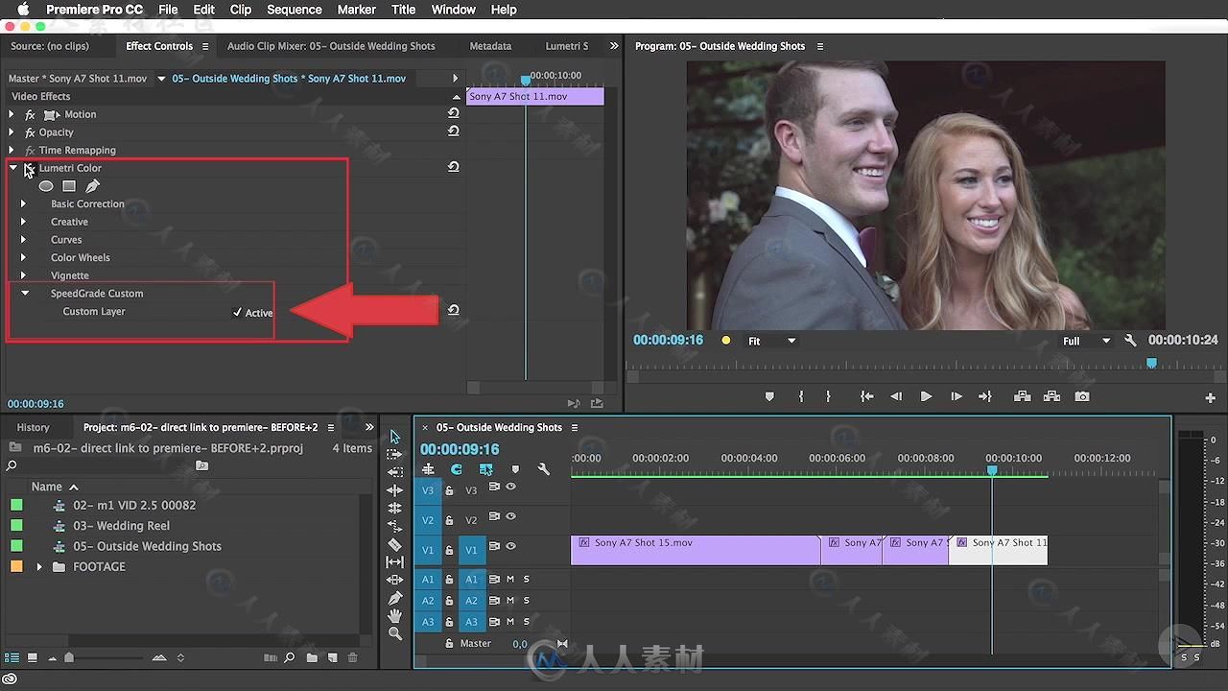The image size is (1228, 691).
Task: Open the Window menu
Action: tap(453, 10)
